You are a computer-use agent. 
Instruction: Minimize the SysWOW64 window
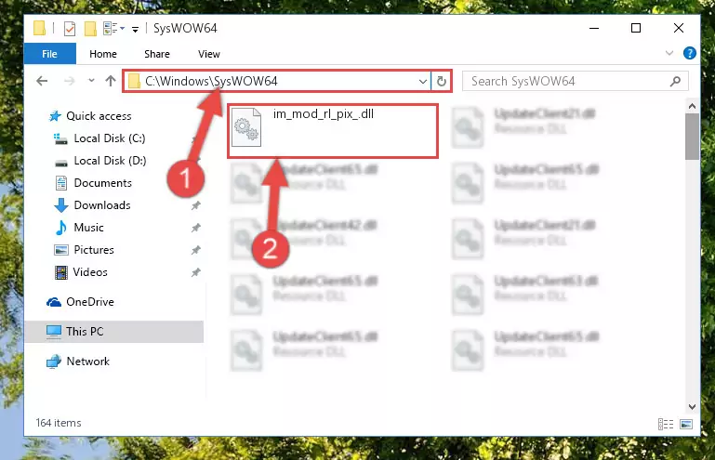[x=594, y=28]
